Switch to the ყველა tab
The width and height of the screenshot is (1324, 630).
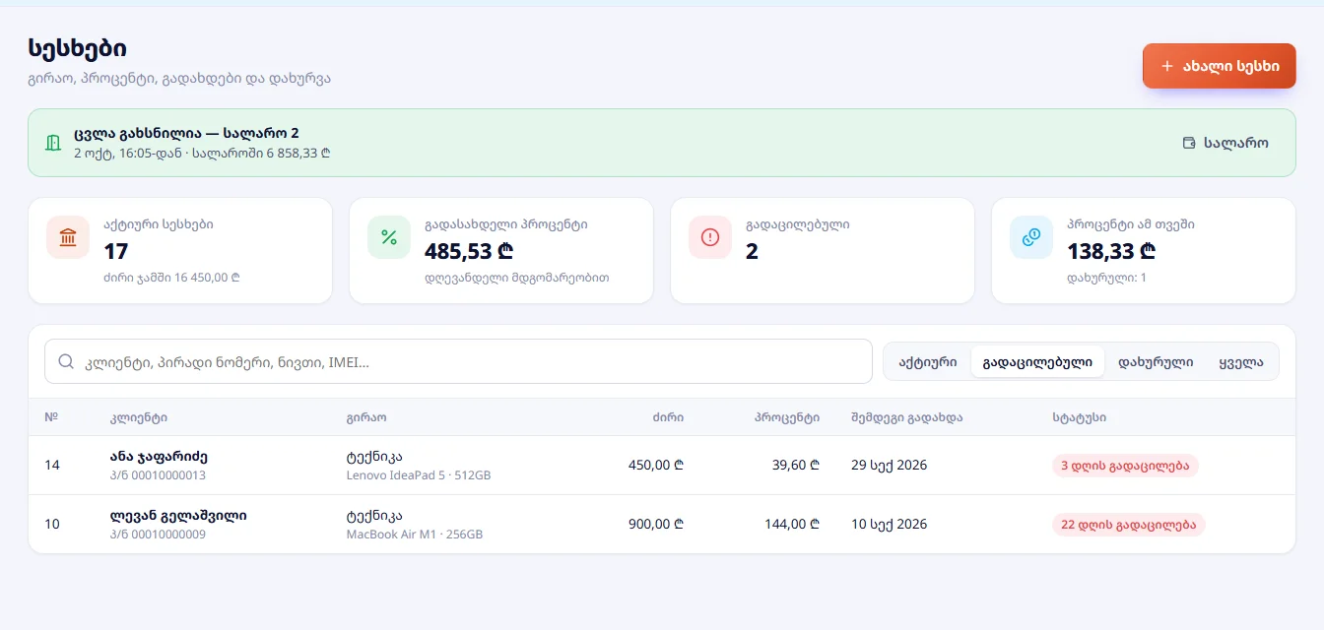coord(1241,361)
